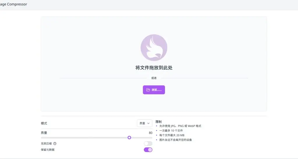Viewport: 298px width, 159px height.
Task: Click the quality slider handle
Action: coord(129,138)
